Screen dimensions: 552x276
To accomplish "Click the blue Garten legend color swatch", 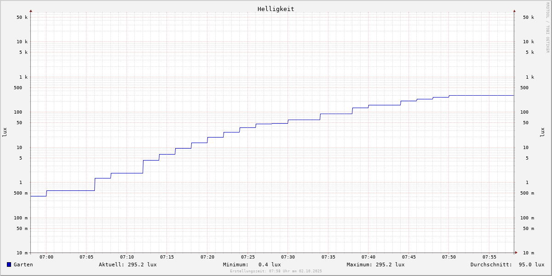I will coord(9,264).
